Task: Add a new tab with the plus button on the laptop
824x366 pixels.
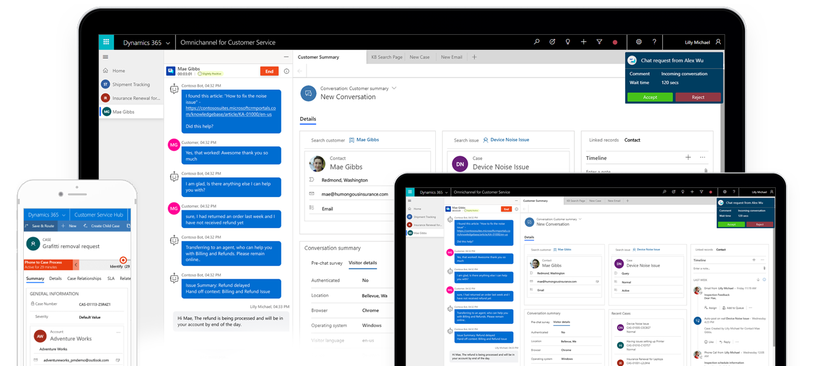Action: (x=474, y=57)
